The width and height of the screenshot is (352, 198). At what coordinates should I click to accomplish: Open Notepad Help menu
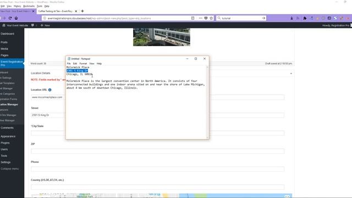tap(99, 64)
